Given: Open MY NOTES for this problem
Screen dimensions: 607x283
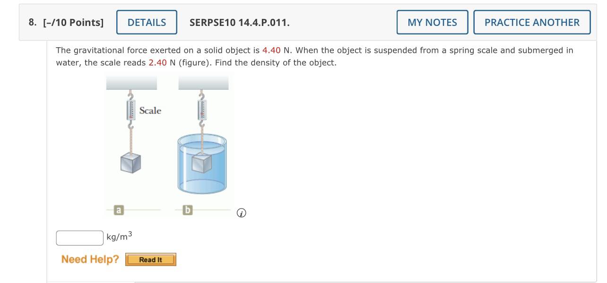Looking at the screenshot, I should [x=432, y=22].
